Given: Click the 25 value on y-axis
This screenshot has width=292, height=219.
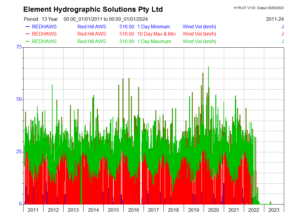Looking at the screenshot, I should pyautogui.click(x=19, y=152).
